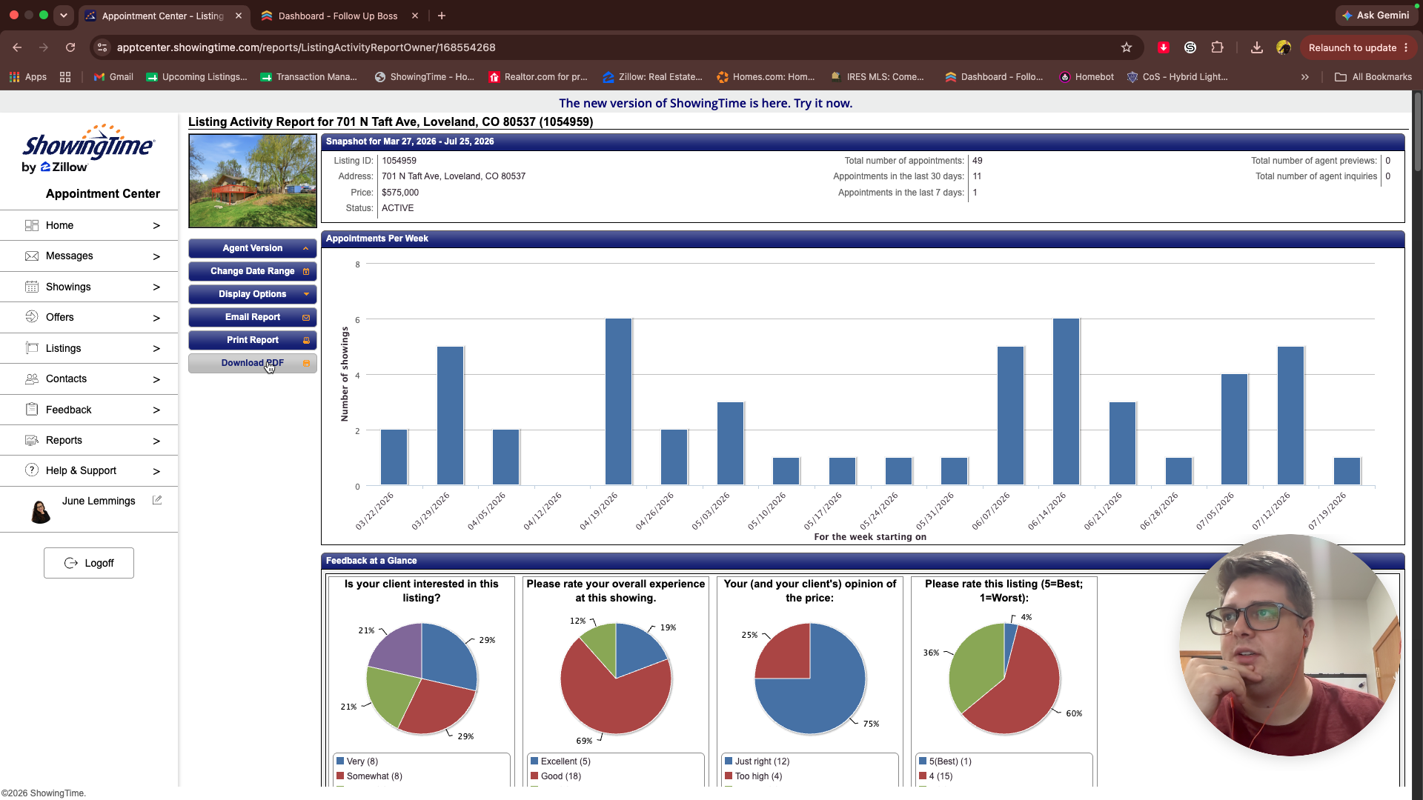Click the 'Just right (12)' legend swatch
1423x800 pixels.
pyautogui.click(x=729, y=761)
